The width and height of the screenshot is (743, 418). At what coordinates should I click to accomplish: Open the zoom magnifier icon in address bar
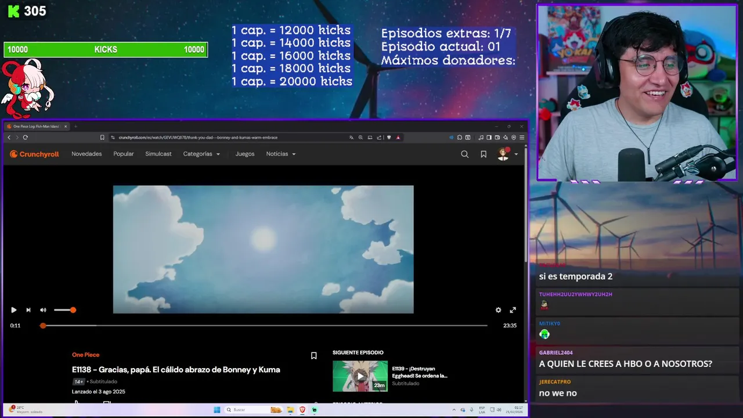[360, 138]
